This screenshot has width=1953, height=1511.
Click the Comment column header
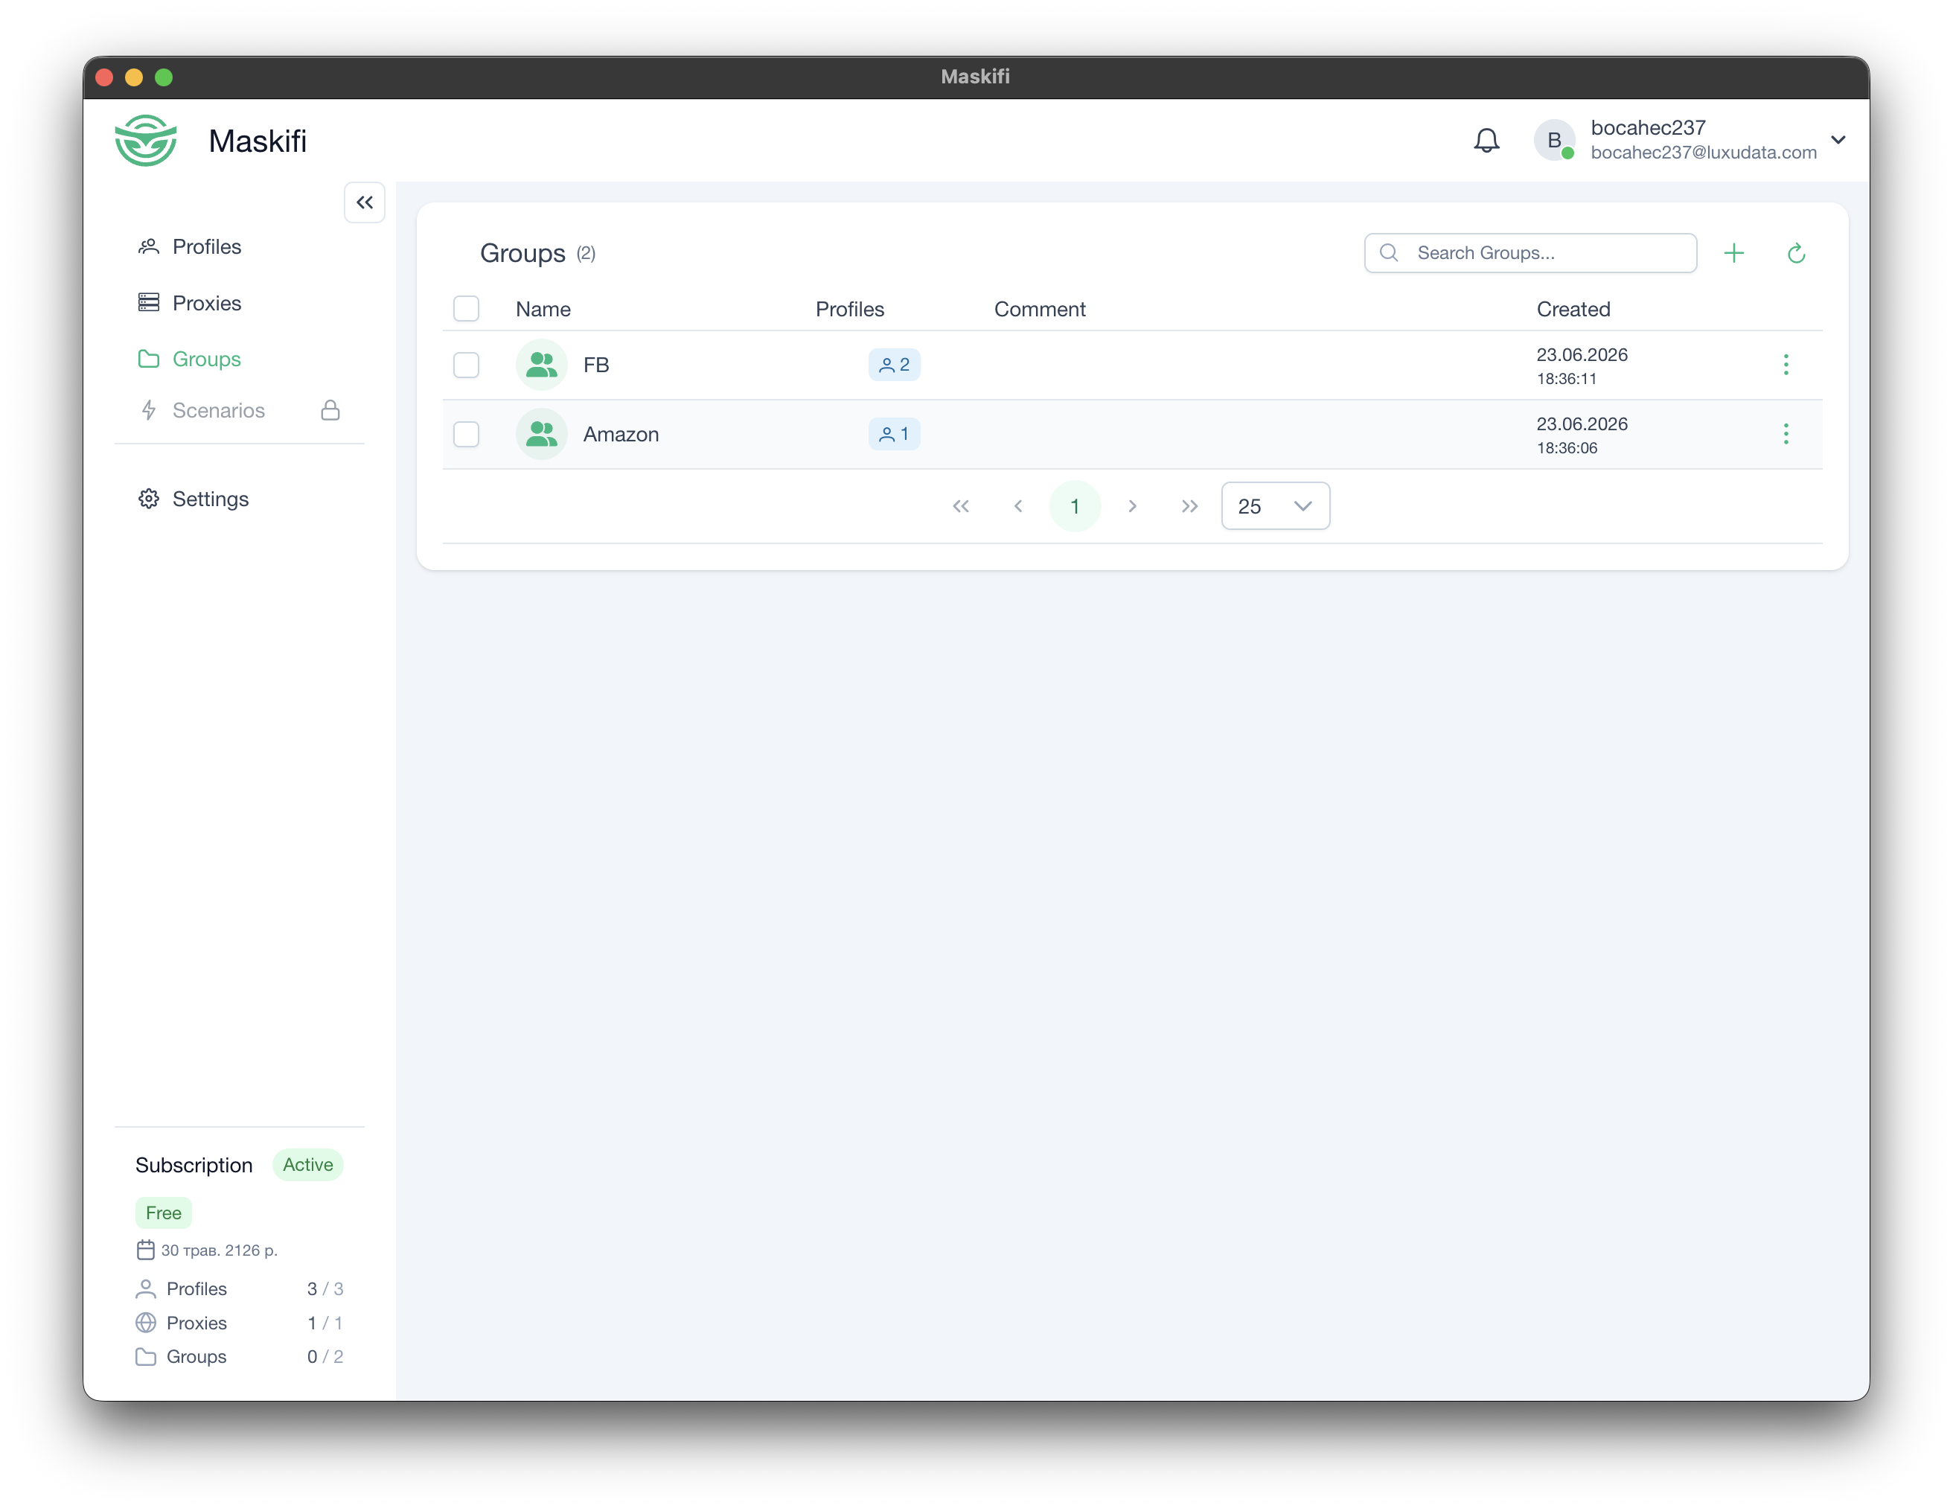(1040, 310)
